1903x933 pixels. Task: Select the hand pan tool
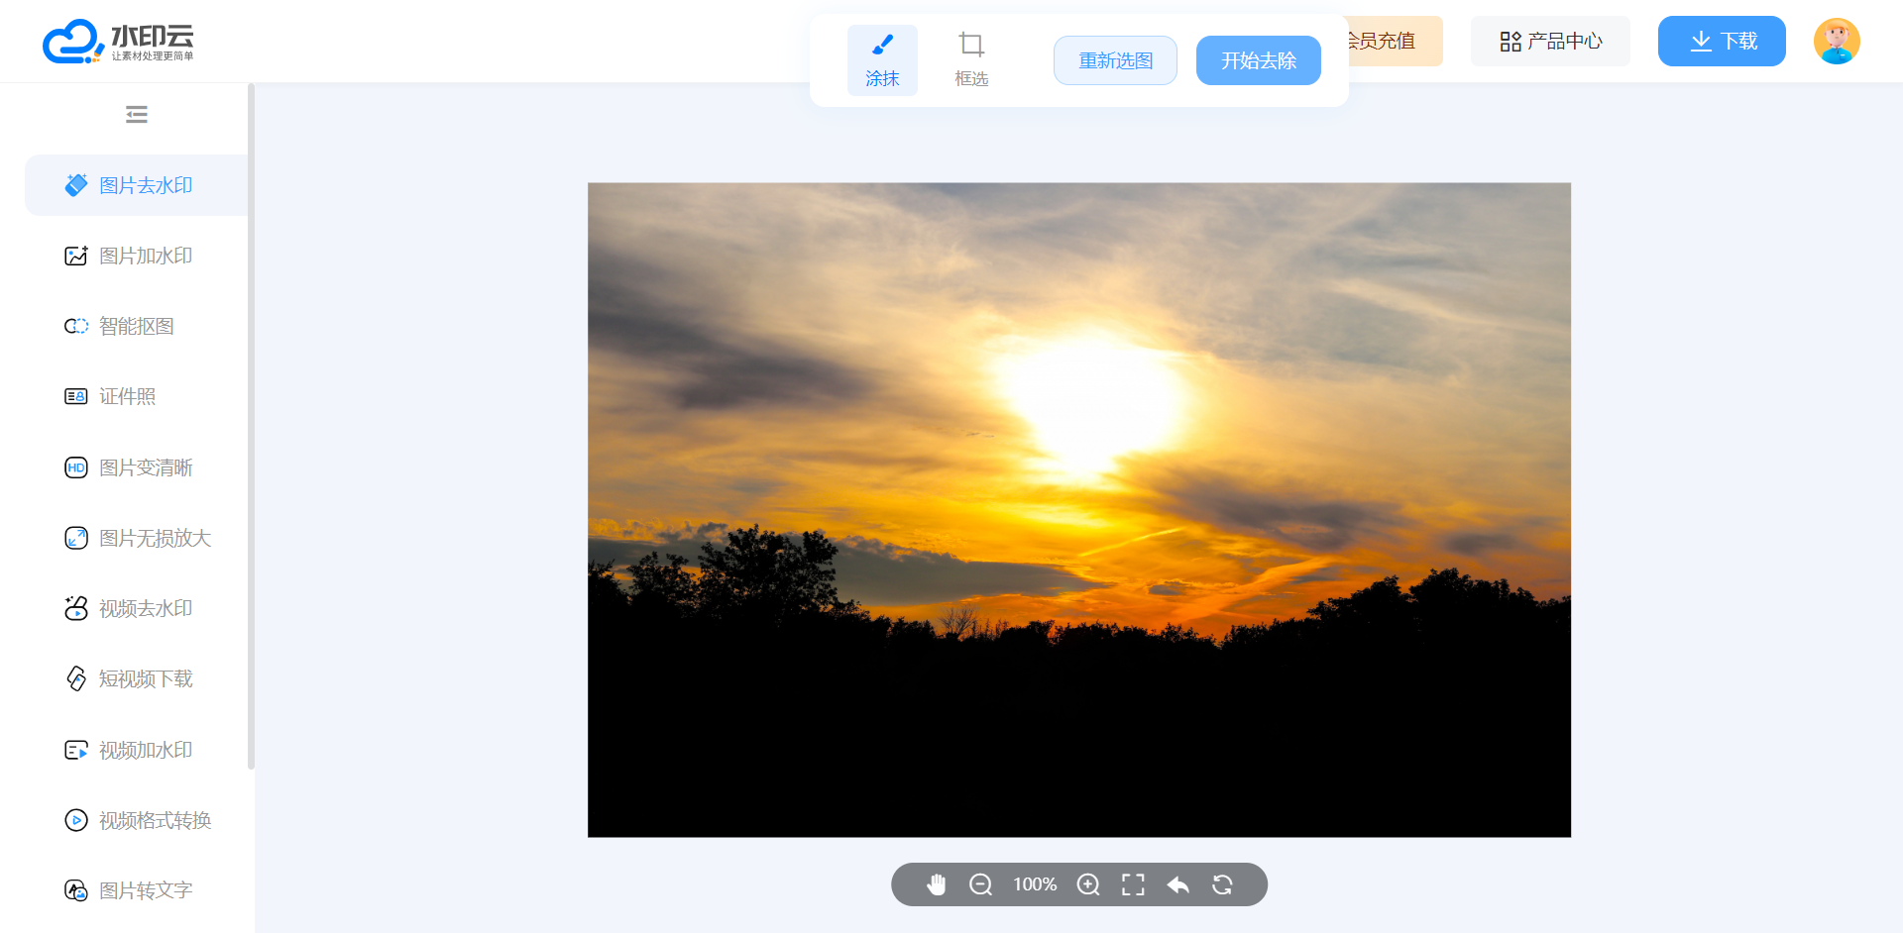937,884
